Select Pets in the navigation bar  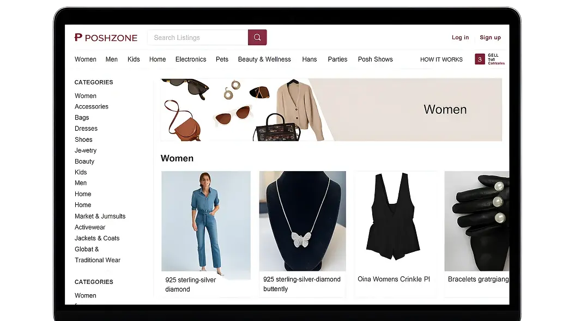click(x=222, y=59)
